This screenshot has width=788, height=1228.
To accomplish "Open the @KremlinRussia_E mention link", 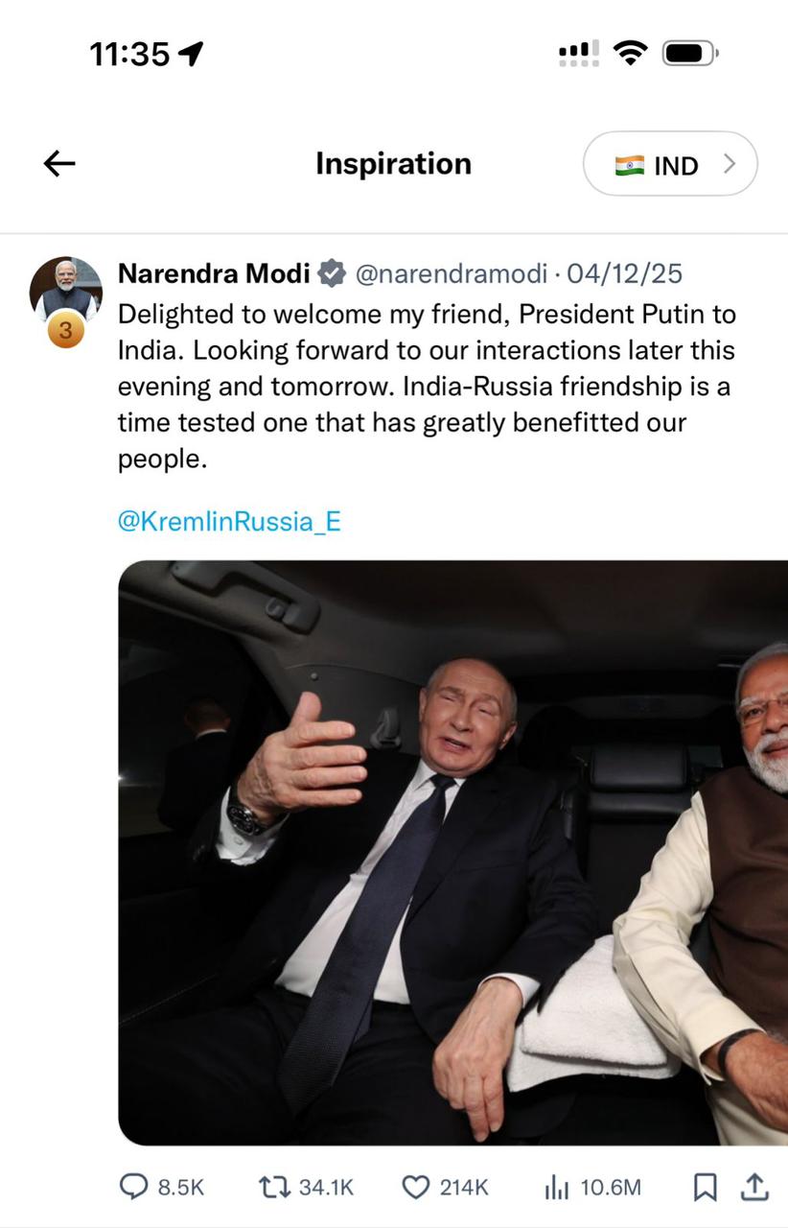I will click(229, 521).
